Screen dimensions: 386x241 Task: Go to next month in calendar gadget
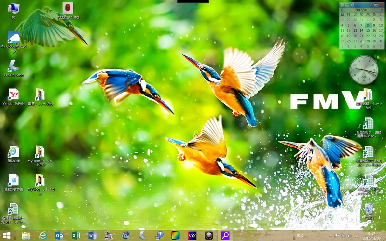[382, 10]
